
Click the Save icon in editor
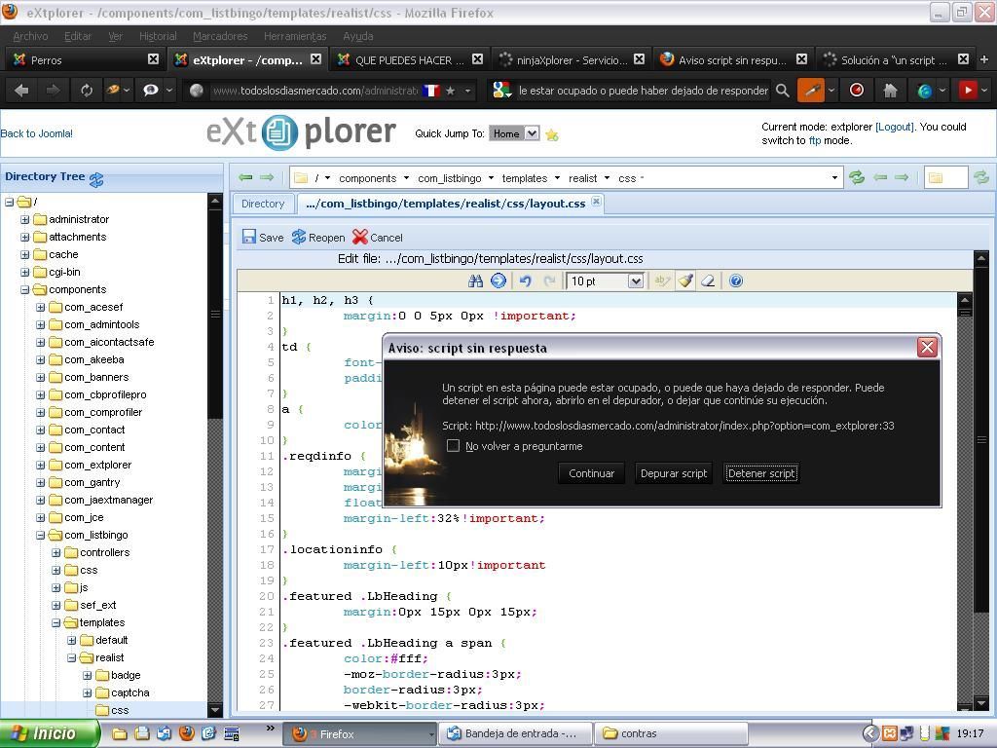point(248,238)
